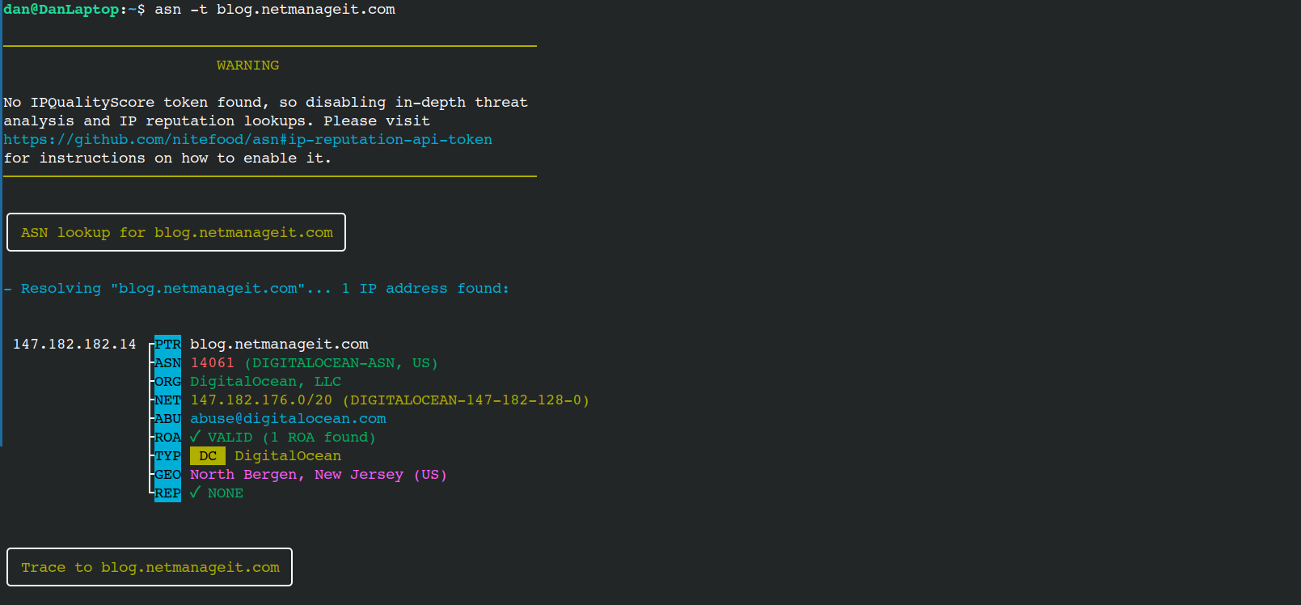The image size is (1301, 605).
Task: Click the AS number 14061
Action: pos(212,363)
